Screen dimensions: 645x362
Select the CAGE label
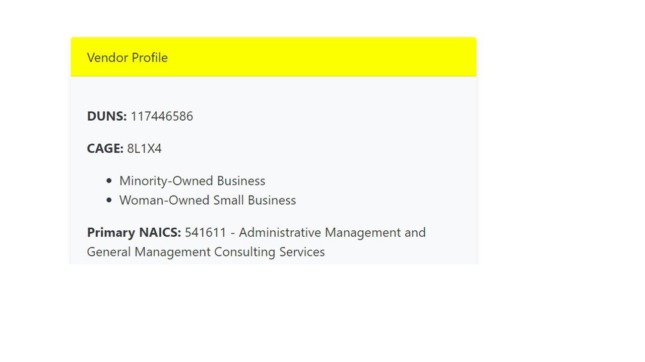(x=105, y=148)
